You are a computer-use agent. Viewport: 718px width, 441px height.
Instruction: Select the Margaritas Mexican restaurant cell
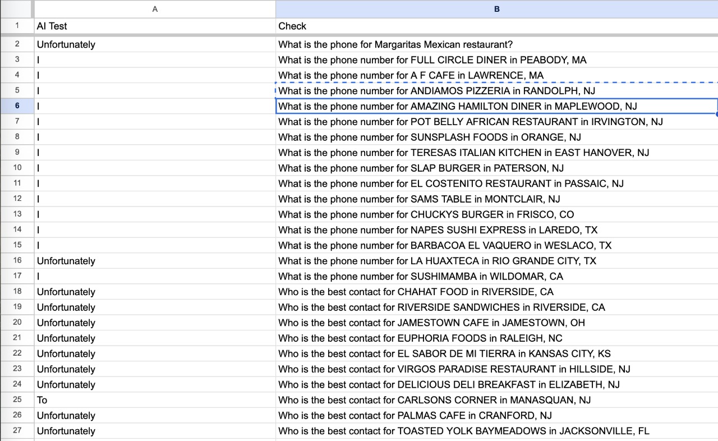pyautogui.click(x=496, y=44)
